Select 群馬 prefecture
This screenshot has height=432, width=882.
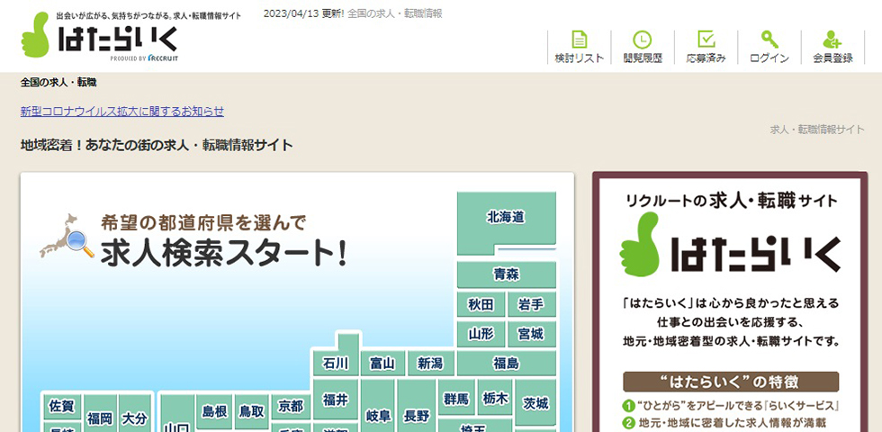456,399
